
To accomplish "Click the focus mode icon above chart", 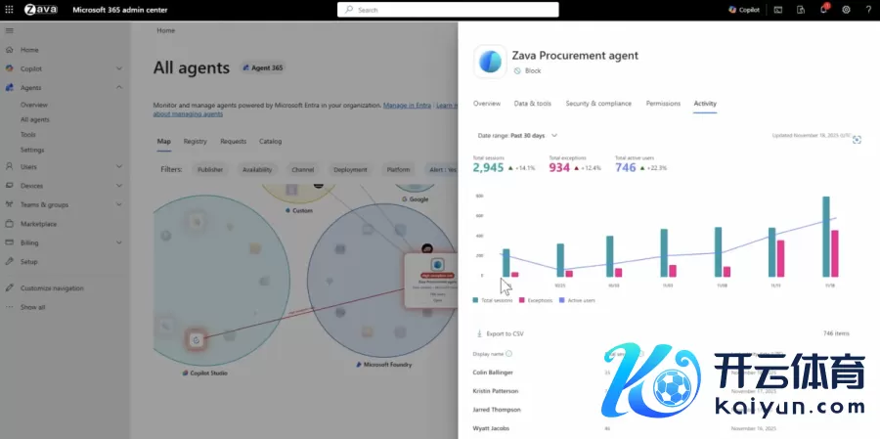I will 857,140.
